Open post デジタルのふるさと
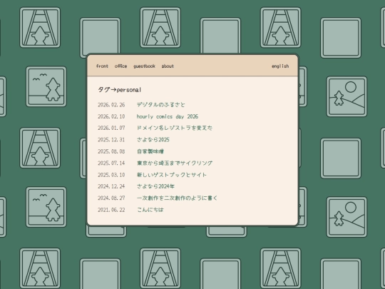 coord(161,105)
